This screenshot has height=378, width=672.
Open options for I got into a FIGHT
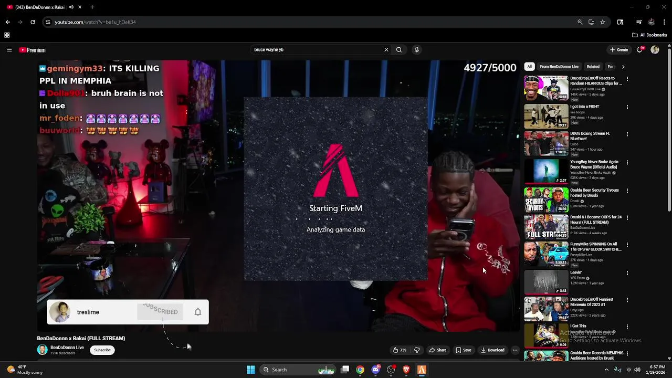point(627,107)
